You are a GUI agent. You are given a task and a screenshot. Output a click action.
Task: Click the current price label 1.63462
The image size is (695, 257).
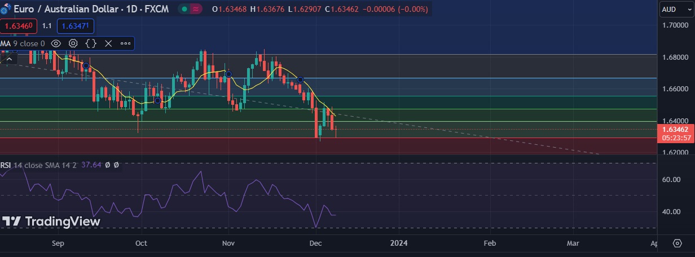[676, 129]
